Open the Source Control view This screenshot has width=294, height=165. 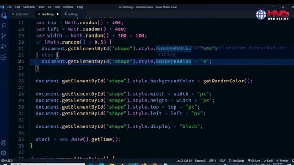click(4, 36)
